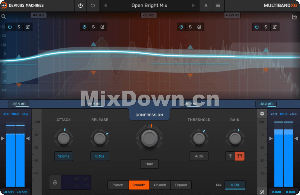Click output meter right handle arrow
Screen dimensions: 300x195
coord(296,138)
